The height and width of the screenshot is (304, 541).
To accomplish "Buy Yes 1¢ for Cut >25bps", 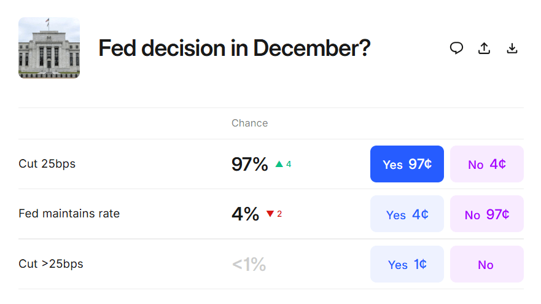I will coord(407,264).
